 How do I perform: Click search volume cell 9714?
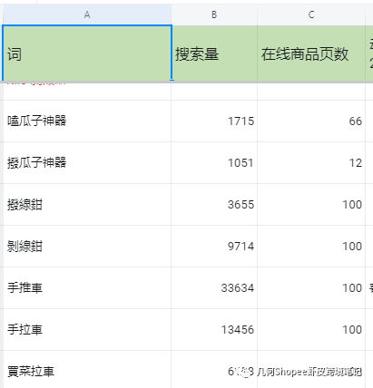214,246
